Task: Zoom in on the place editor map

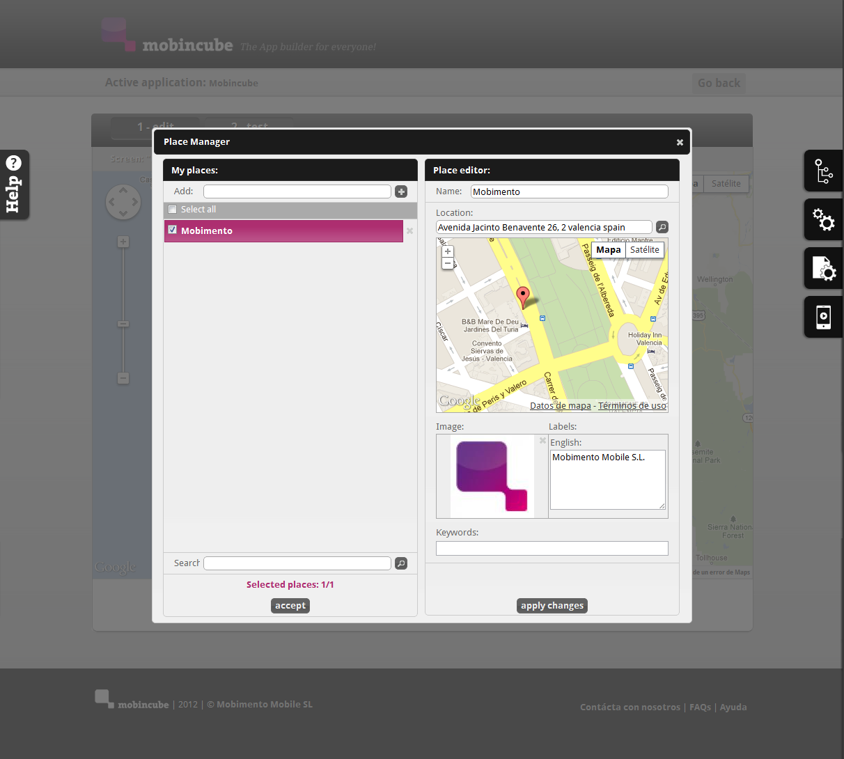Action: coord(448,251)
